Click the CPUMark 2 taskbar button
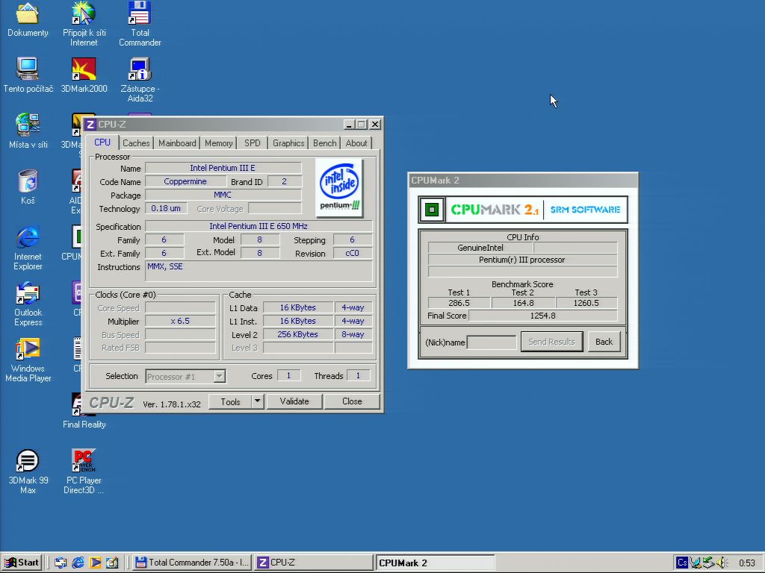 click(435, 563)
